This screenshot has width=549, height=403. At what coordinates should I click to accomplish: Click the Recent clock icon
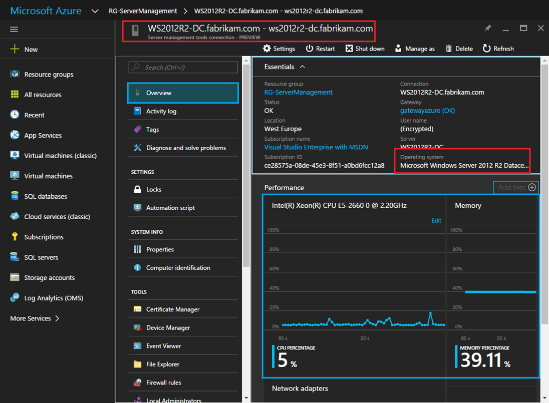pyautogui.click(x=15, y=115)
